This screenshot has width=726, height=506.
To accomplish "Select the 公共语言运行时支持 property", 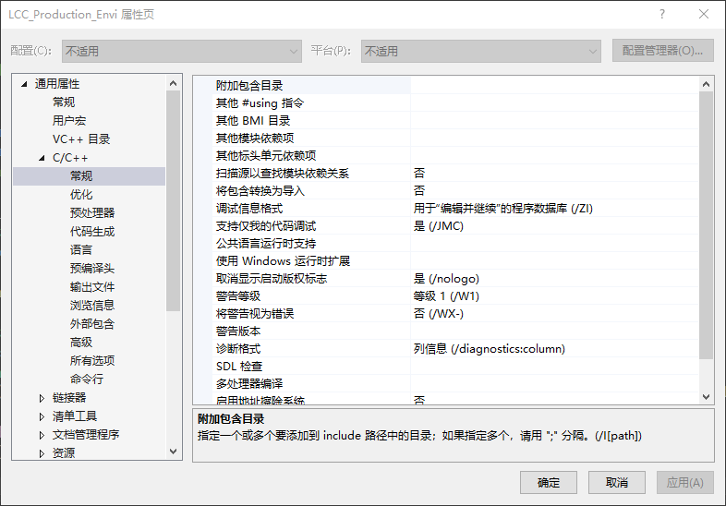I will (x=266, y=244).
